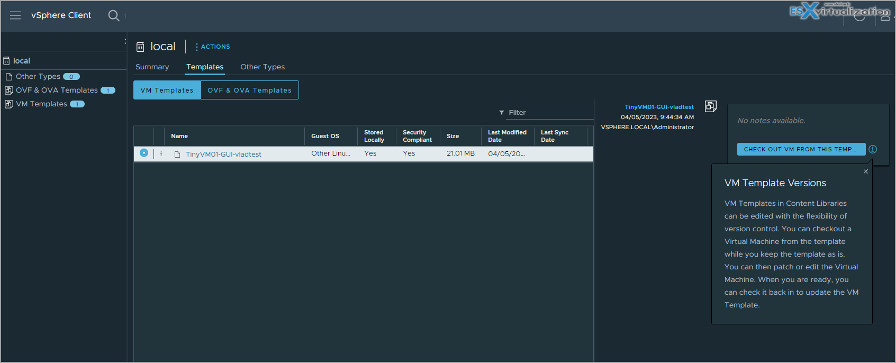Viewport: 896px width, 363px height.
Task: Click the template file icon in TinyVM01 row
Action: click(x=177, y=155)
